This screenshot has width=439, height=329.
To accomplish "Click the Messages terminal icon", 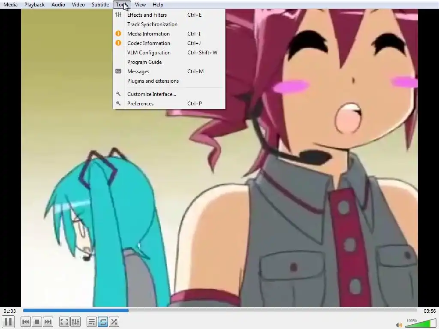I will coord(118,72).
